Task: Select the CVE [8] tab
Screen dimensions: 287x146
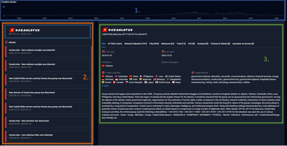Action: (191, 44)
